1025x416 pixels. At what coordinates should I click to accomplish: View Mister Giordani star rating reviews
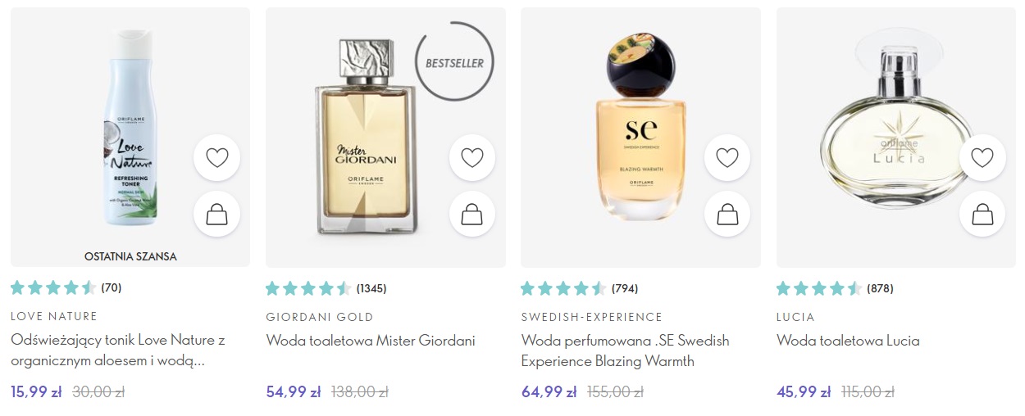pos(326,288)
